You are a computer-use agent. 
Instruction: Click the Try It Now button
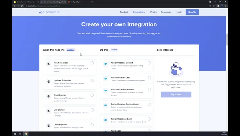point(176,95)
